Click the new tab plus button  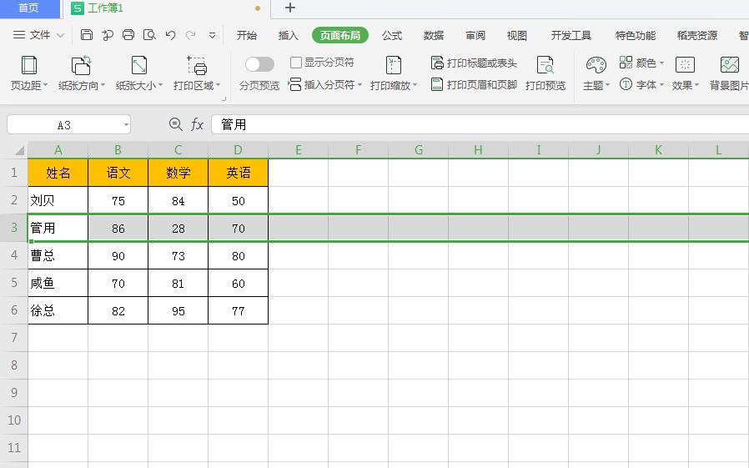click(x=290, y=8)
